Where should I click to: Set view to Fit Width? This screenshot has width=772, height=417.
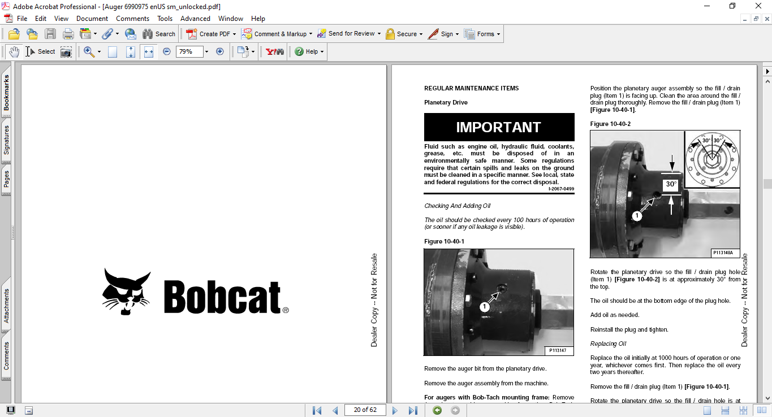pyautogui.click(x=149, y=51)
